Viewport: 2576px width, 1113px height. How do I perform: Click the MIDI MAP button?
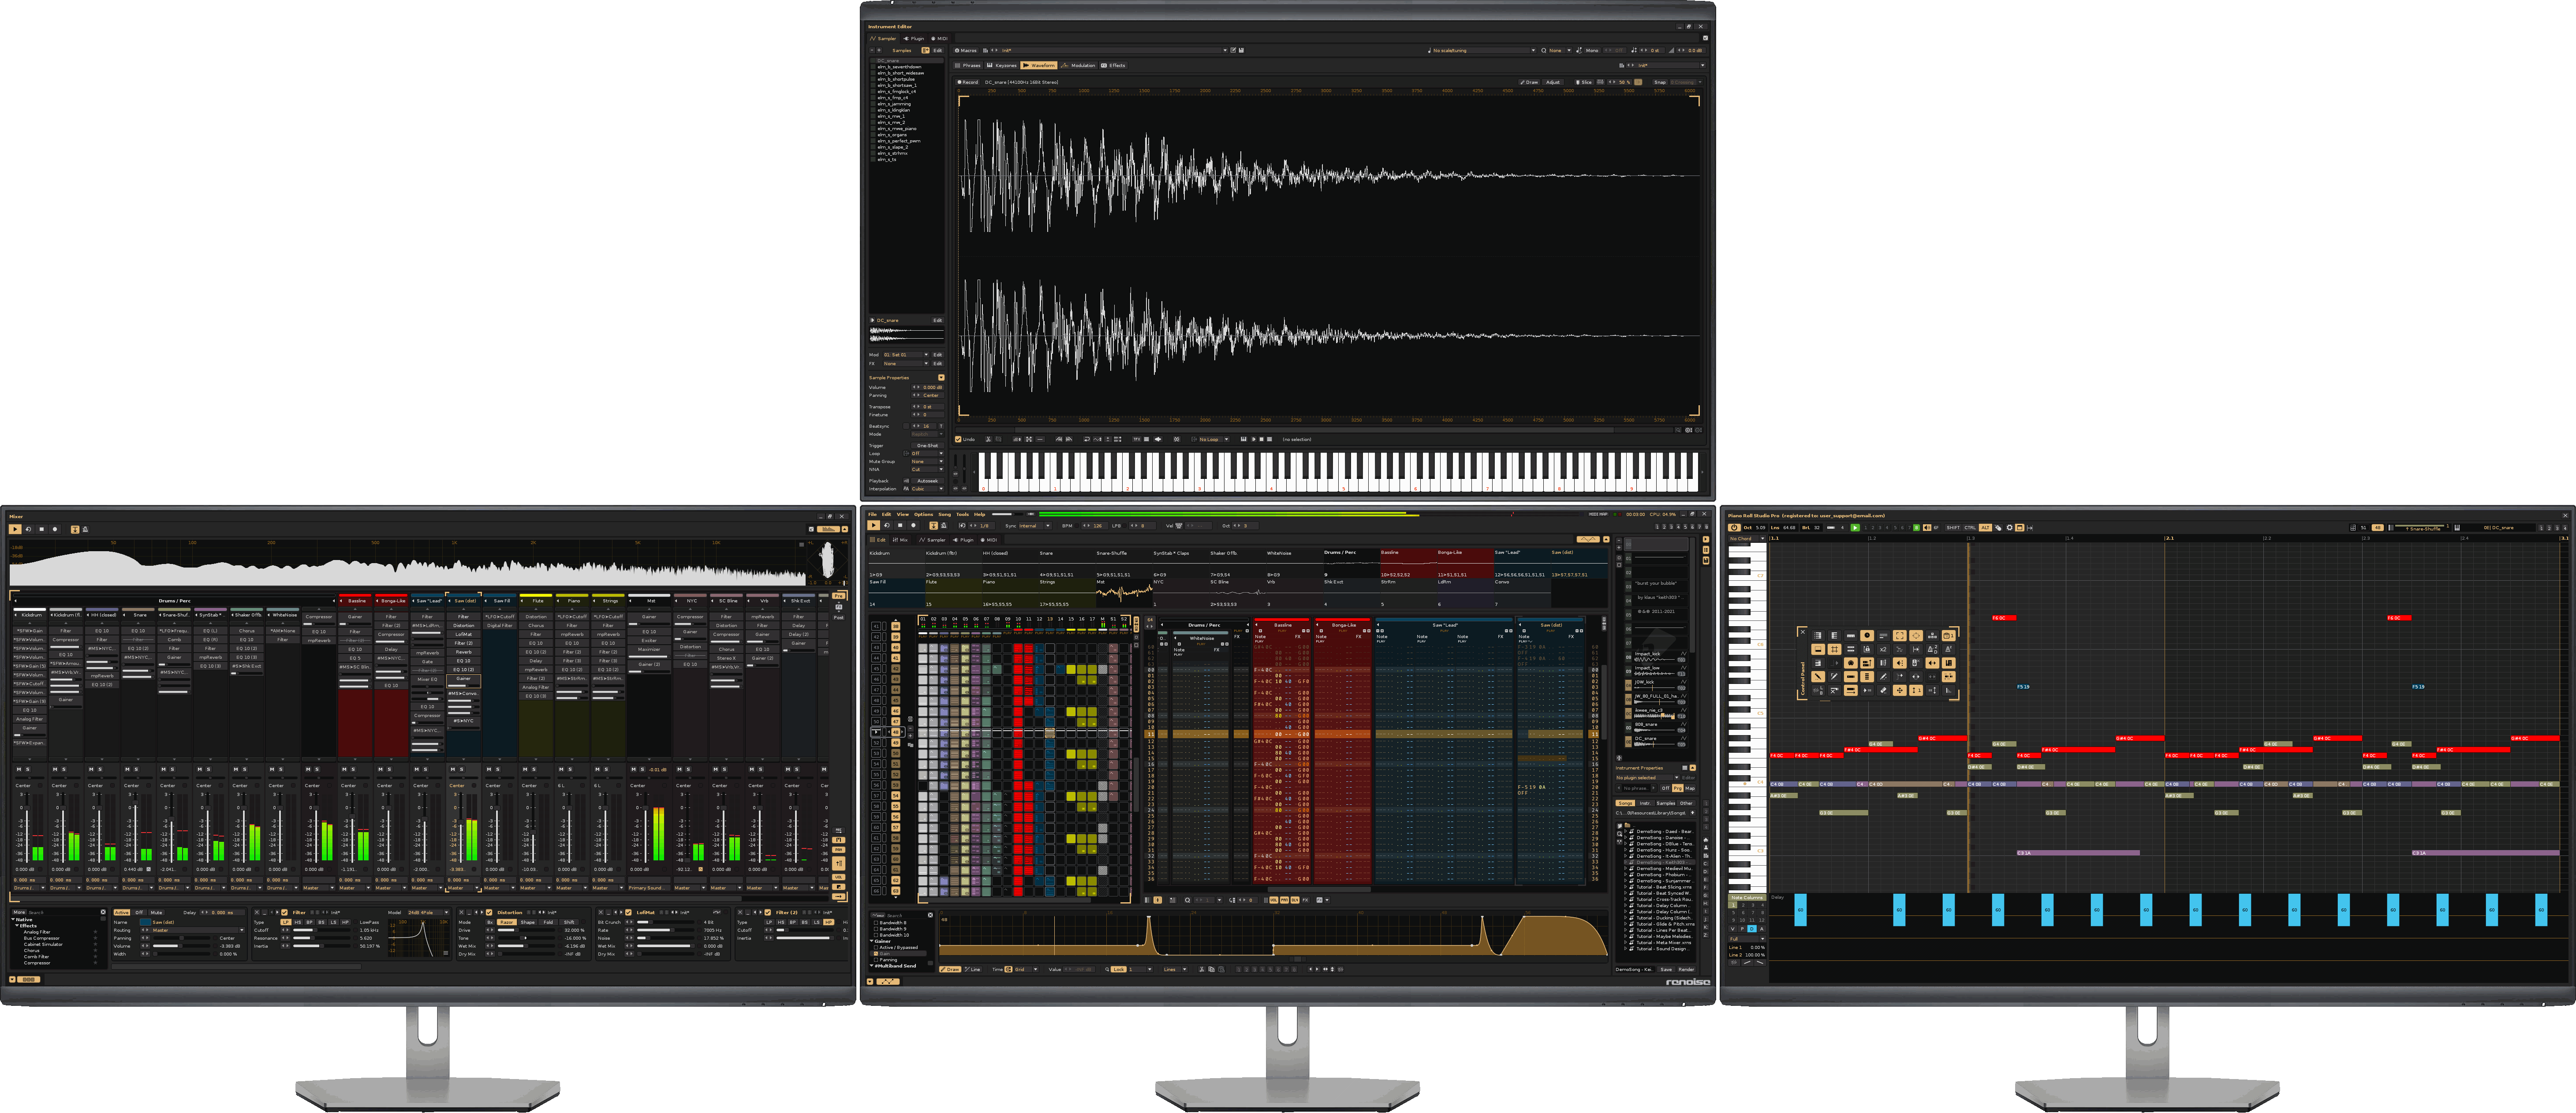(1599, 514)
